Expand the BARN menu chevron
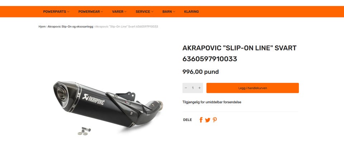Screen dimensions: 344x163 click(174, 11)
